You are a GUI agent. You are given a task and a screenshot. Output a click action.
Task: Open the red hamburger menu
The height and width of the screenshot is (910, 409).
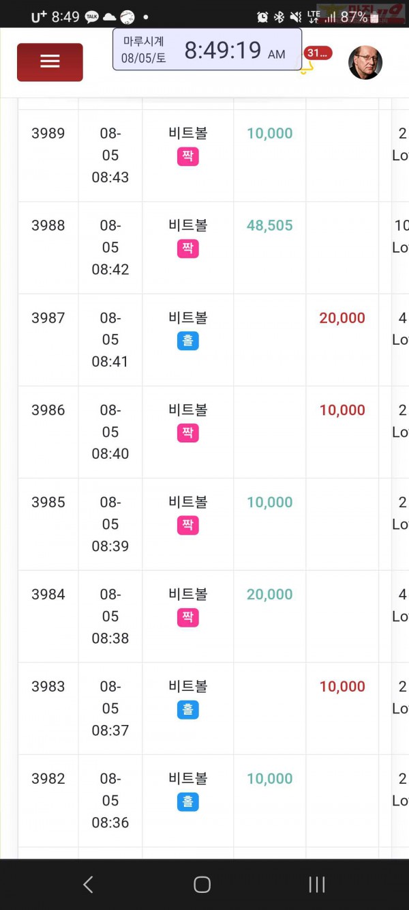coord(50,62)
